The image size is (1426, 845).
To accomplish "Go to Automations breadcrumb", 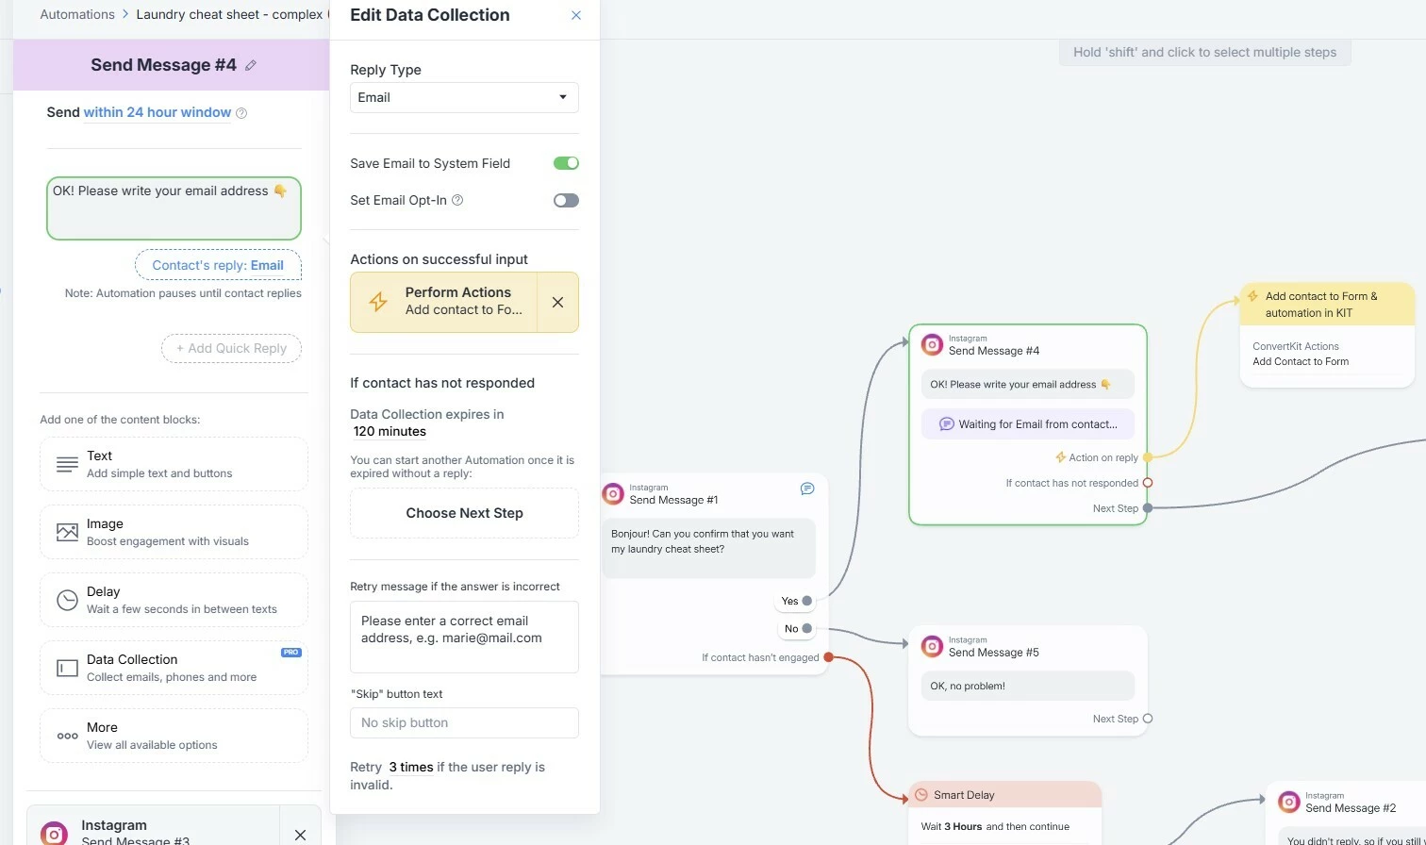I will click(x=77, y=14).
